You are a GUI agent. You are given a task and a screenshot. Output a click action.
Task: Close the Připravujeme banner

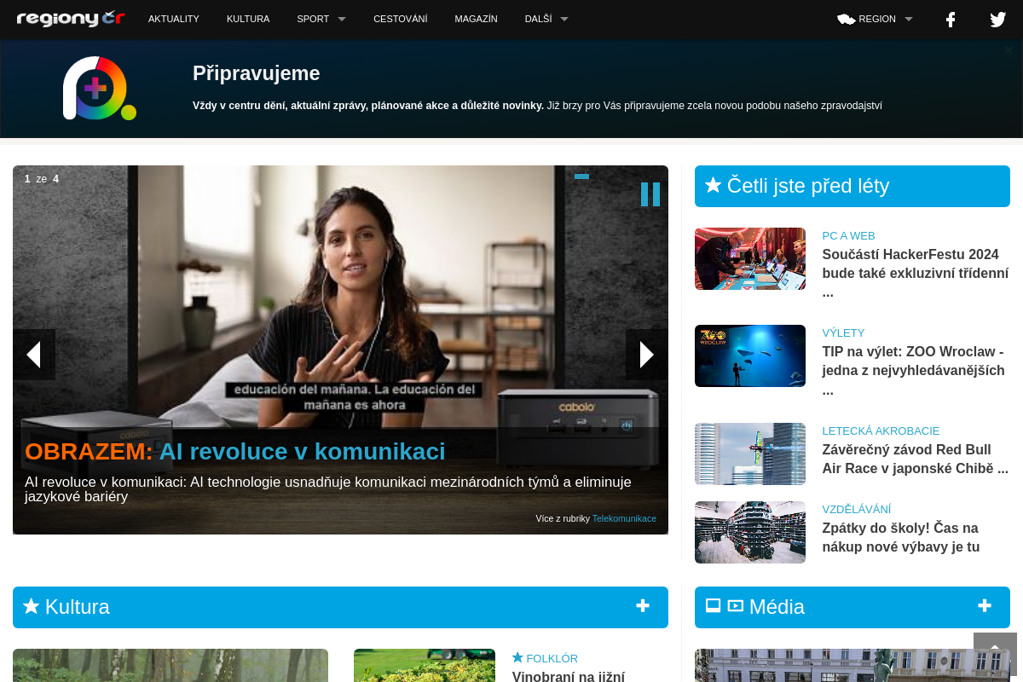coord(1009,50)
